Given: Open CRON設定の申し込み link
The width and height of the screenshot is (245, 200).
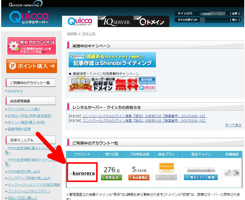Looking at the screenshot, I should 24,171.
